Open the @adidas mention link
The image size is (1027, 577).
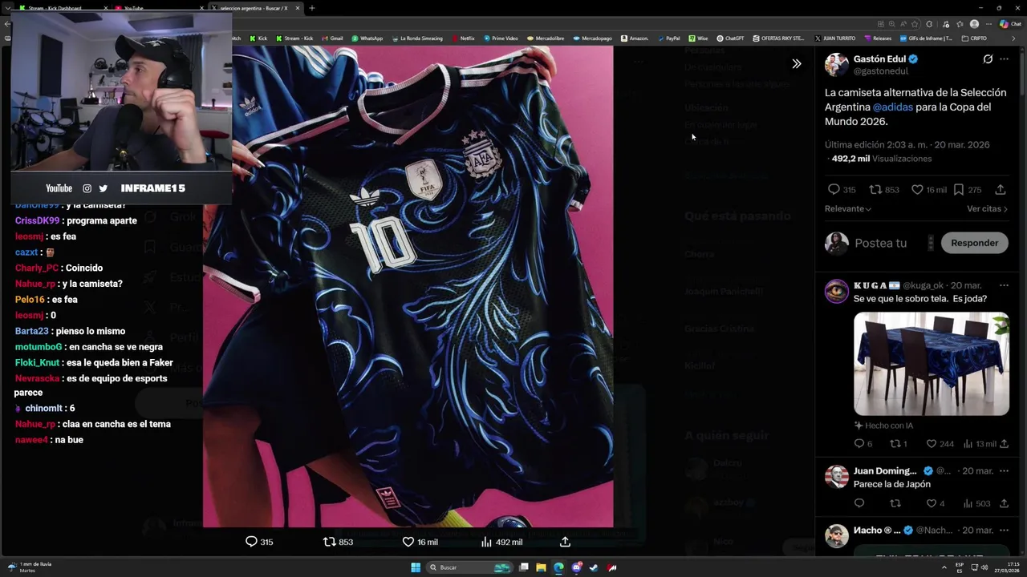892,107
